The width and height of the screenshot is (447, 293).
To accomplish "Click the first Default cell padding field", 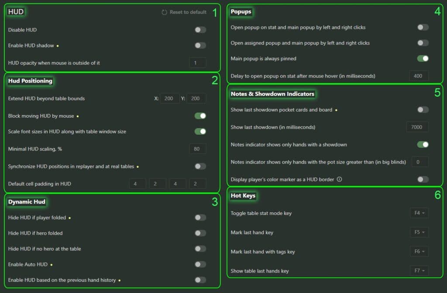I will point(138,184).
